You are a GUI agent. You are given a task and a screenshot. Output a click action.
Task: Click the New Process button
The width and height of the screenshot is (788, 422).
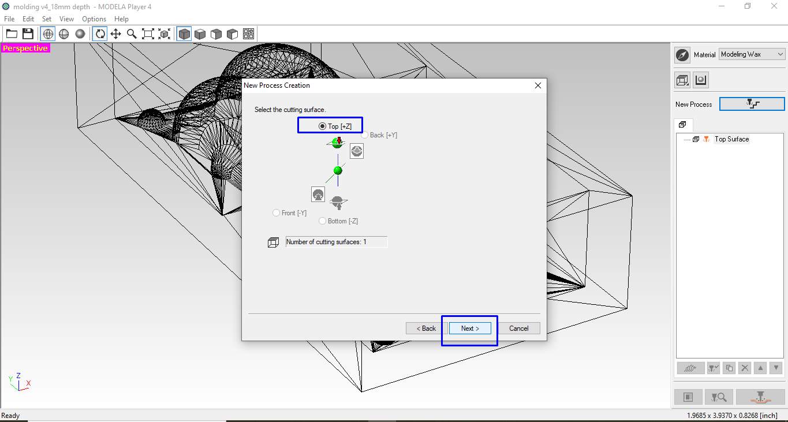752,104
